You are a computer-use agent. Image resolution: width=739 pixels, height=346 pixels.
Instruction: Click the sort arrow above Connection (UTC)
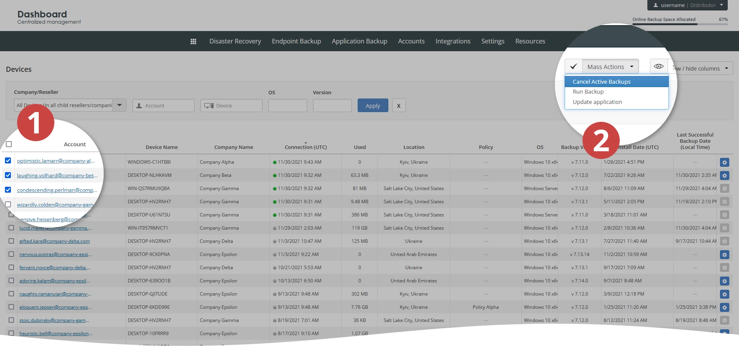pyautogui.click(x=306, y=143)
